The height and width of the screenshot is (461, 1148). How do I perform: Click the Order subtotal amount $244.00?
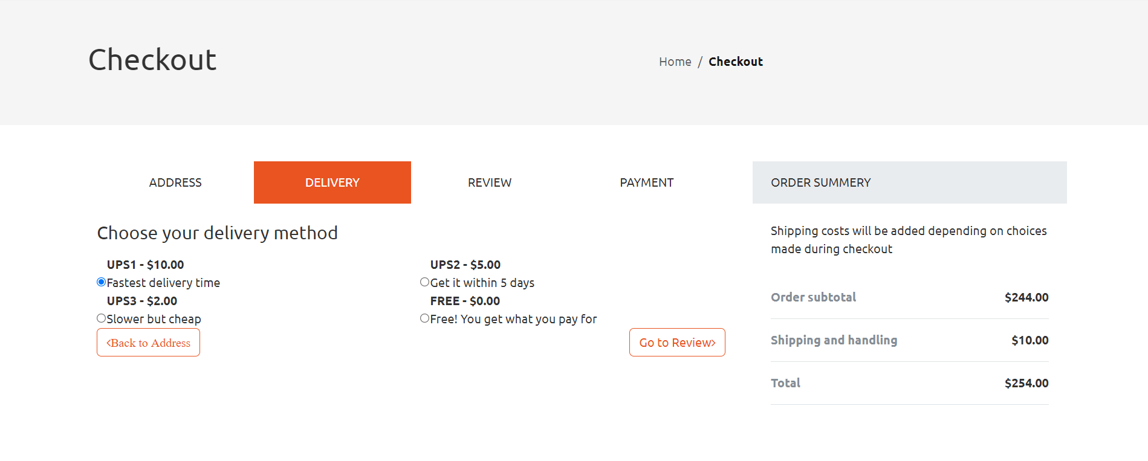(1026, 297)
